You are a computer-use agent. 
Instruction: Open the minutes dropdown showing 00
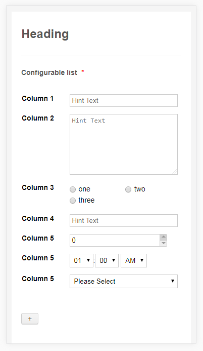pyautogui.click(x=107, y=260)
